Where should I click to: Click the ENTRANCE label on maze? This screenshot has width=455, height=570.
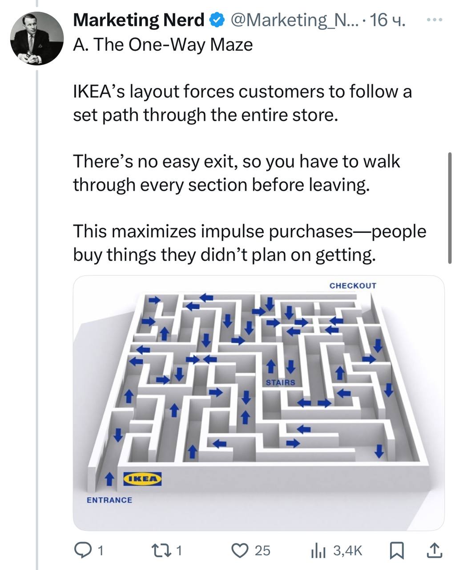point(109,500)
